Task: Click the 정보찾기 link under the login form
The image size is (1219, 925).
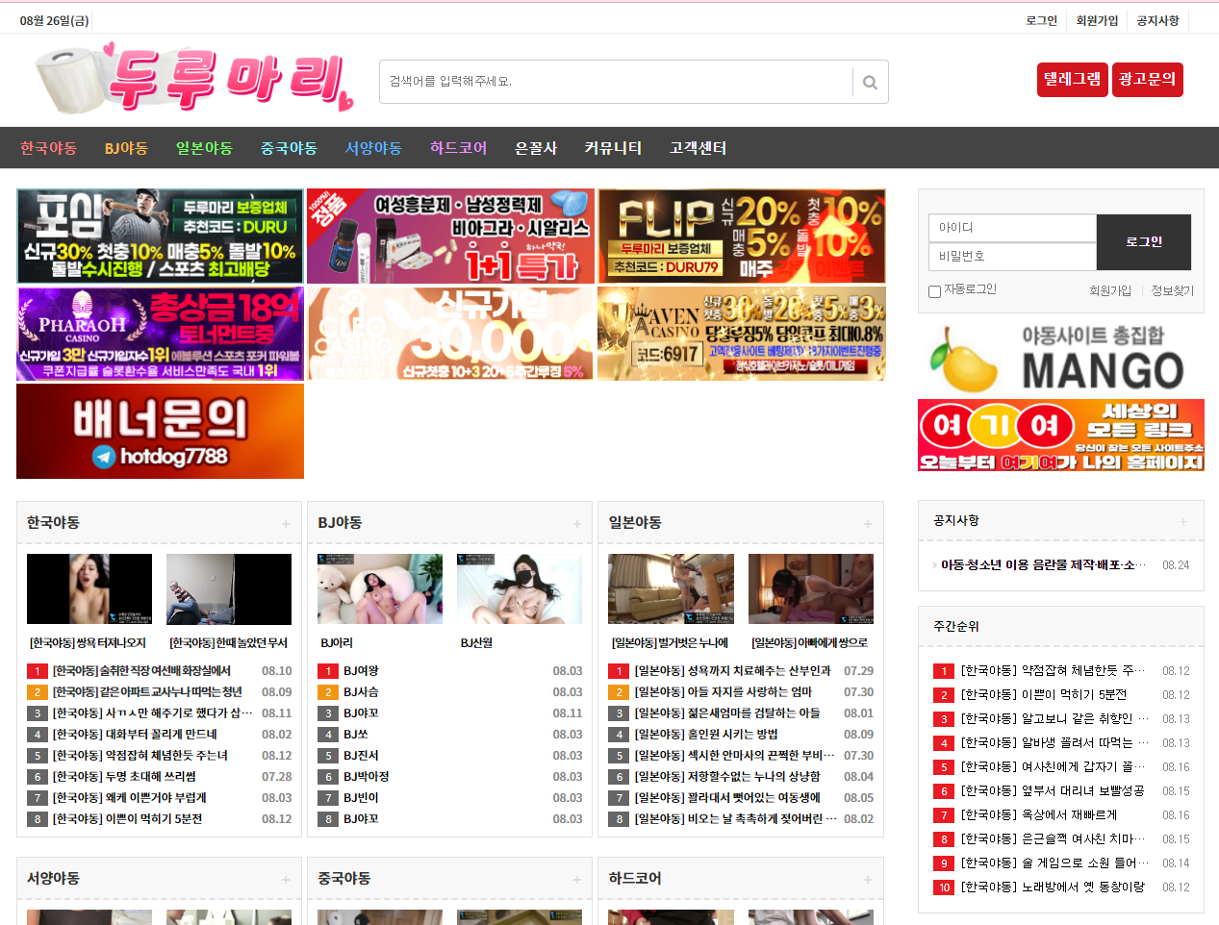Action: 1172,290
